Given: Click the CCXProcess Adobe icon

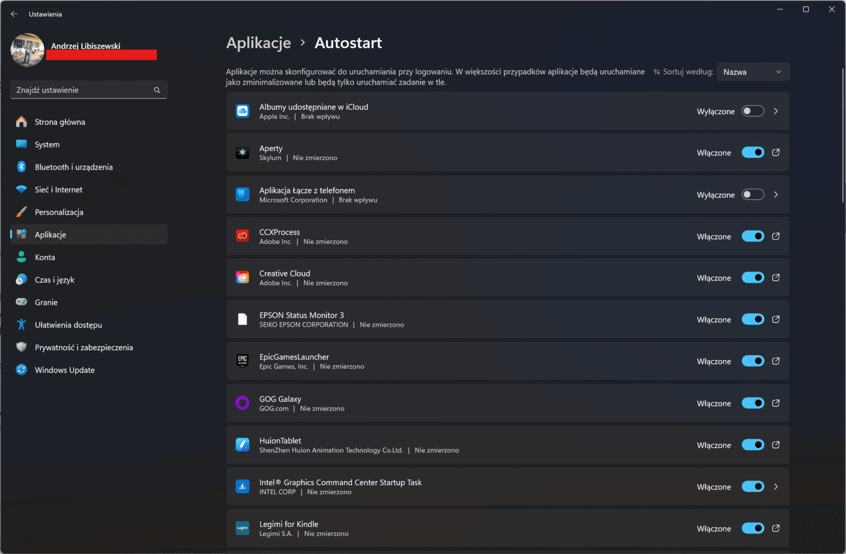Looking at the screenshot, I should (242, 236).
